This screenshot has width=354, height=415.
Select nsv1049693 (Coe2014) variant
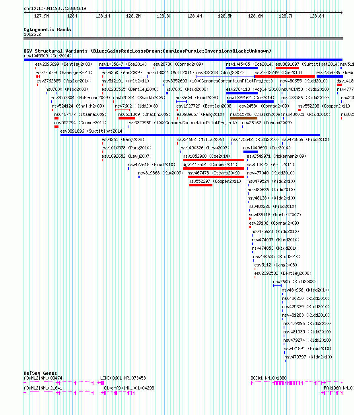click(x=267, y=148)
